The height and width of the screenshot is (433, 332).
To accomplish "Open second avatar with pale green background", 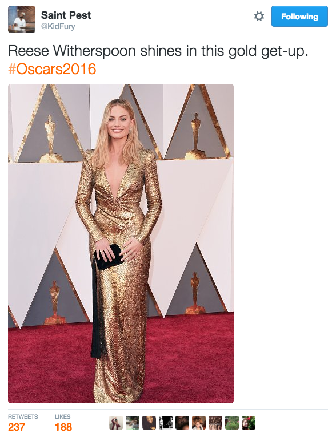I will pos(133,423).
